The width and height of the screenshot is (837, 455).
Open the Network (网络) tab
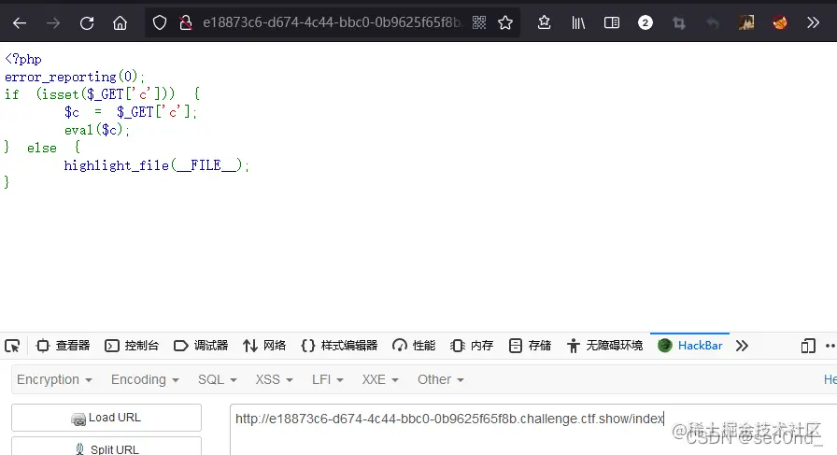pyautogui.click(x=264, y=346)
